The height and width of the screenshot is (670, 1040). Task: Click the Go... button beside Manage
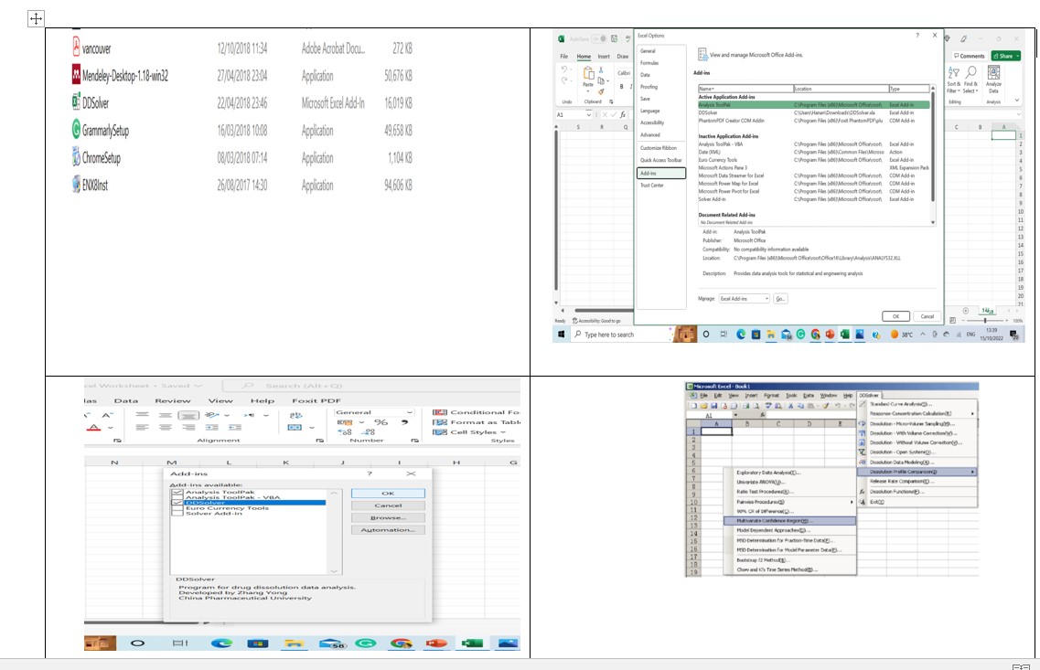(780, 299)
